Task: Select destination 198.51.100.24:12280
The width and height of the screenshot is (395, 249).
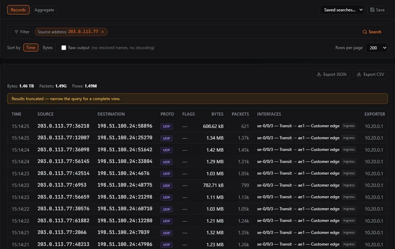Action: pyautogui.click(x=125, y=221)
